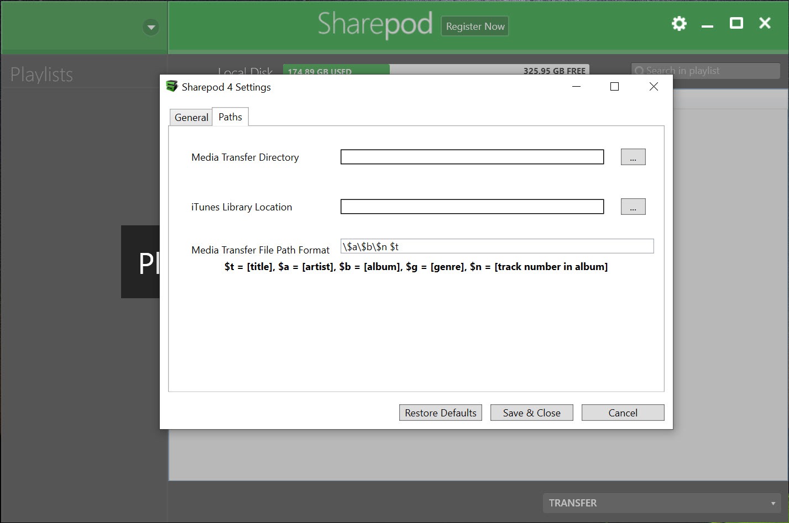Expand the device dropdown arrow above Playlists
Image resolution: width=789 pixels, height=523 pixels.
pyautogui.click(x=150, y=27)
